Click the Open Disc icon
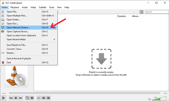 pyautogui.click(x=3, y=24)
